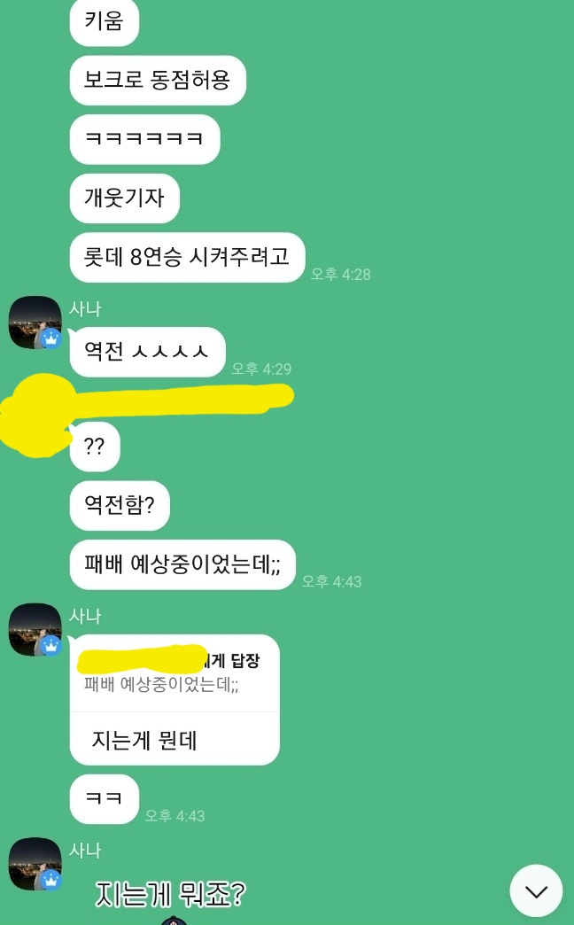Open 사나's profile picture beside 역전 message

pyautogui.click(x=35, y=323)
